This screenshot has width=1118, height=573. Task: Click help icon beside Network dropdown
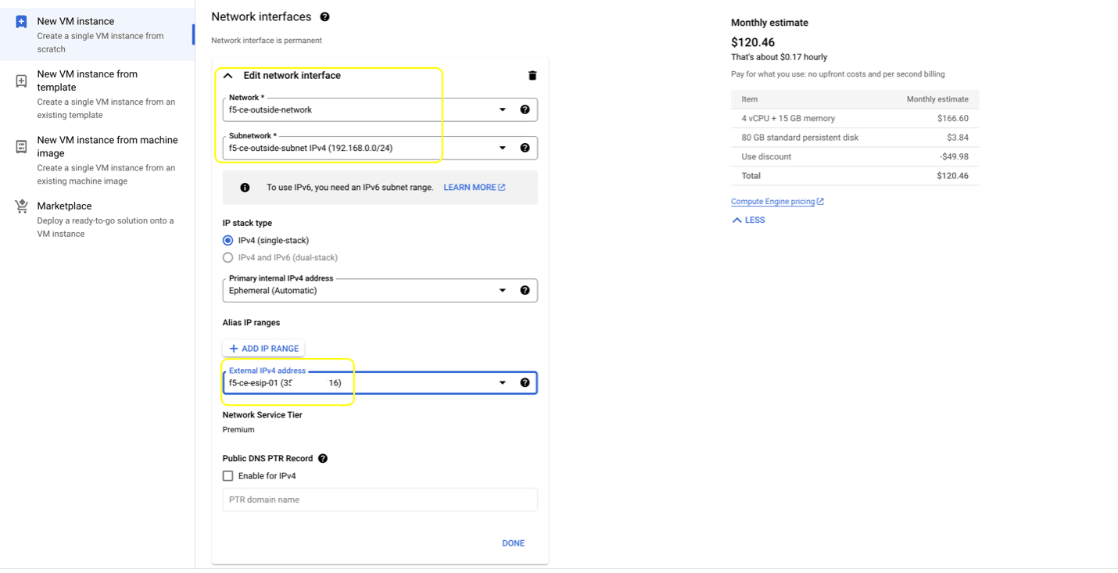tap(525, 109)
